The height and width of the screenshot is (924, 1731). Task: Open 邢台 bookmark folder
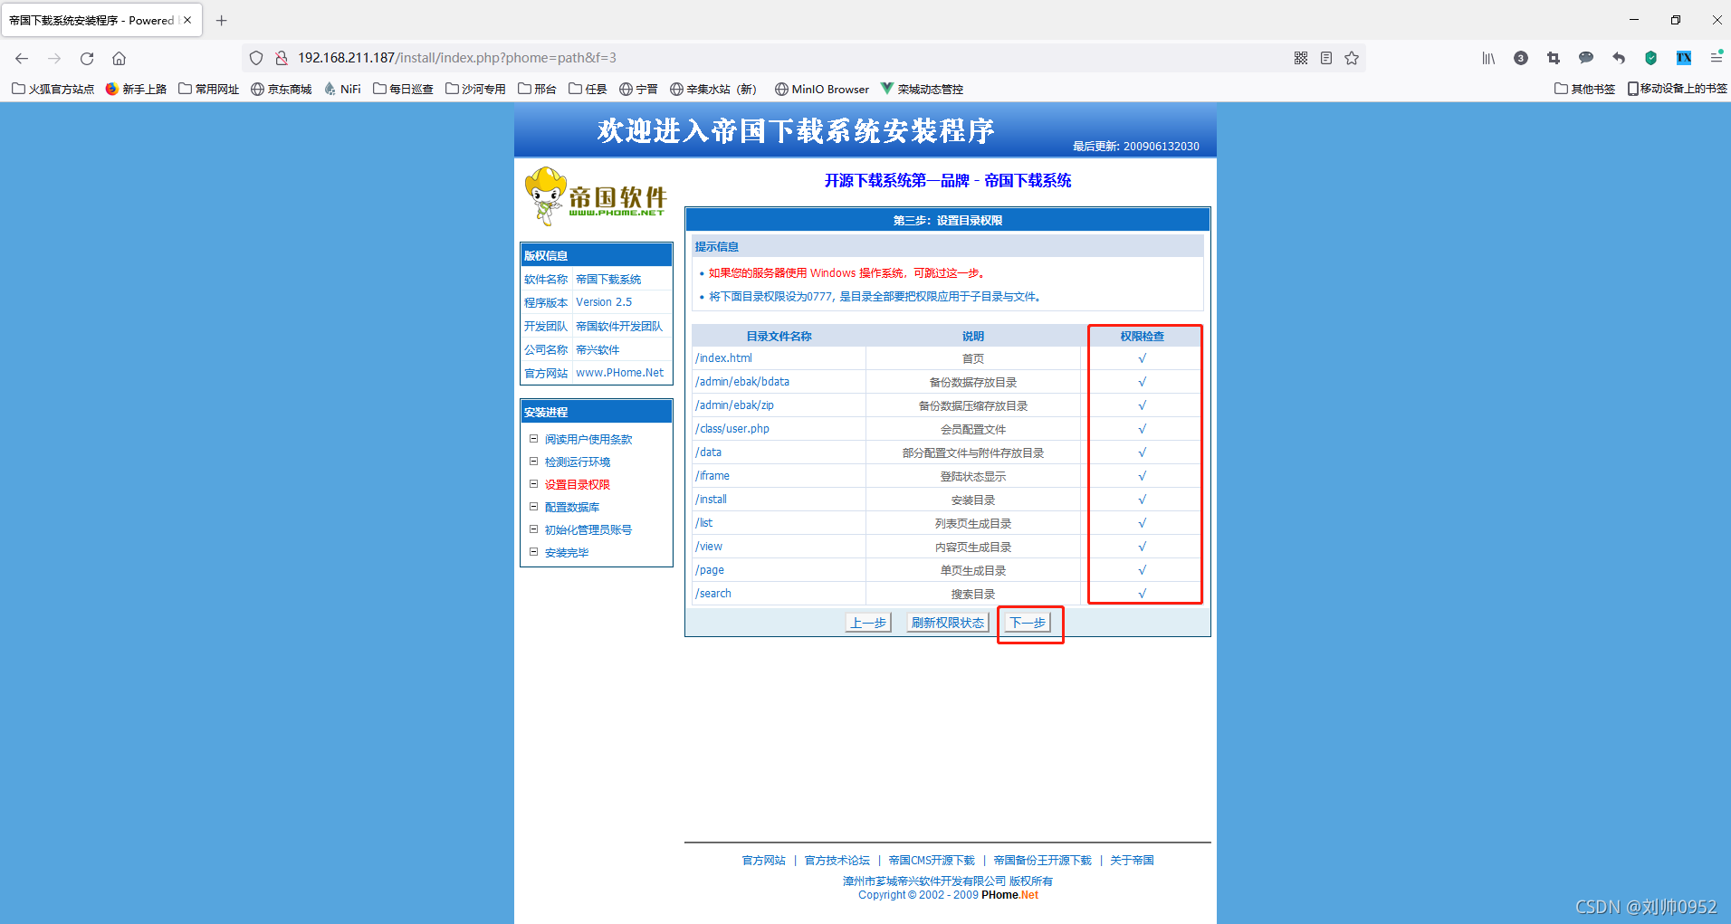pyautogui.click(x=537, y=89)
